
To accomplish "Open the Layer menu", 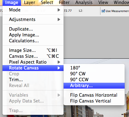I will tap(29, 3).
